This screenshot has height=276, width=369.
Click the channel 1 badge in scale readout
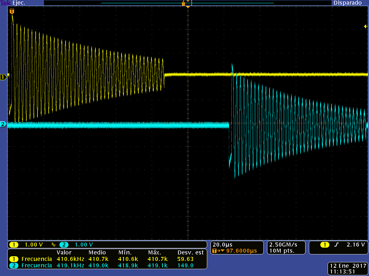(x=14, y=245)
